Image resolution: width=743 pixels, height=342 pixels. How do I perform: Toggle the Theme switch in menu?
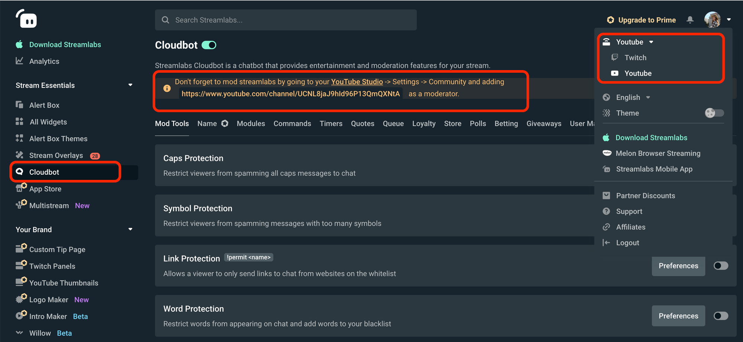coord(714,113)
